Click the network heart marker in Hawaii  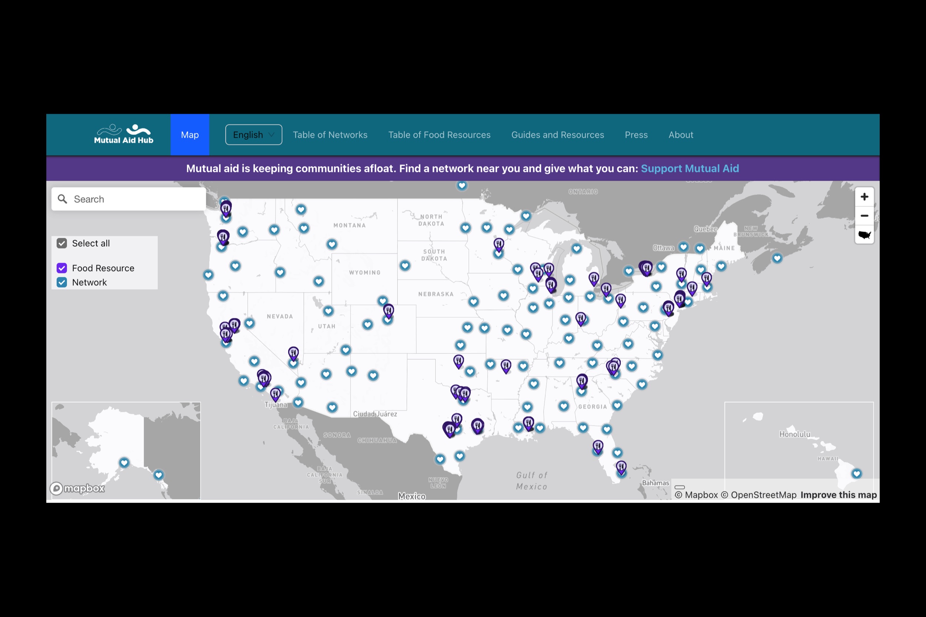[856, 473]
